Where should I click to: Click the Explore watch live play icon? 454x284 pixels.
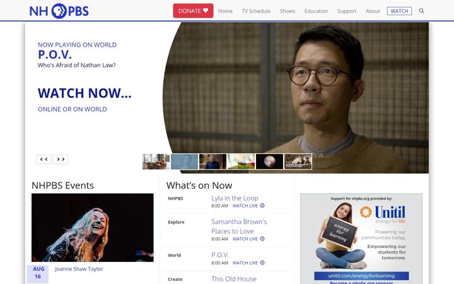[x=262, y=239]
